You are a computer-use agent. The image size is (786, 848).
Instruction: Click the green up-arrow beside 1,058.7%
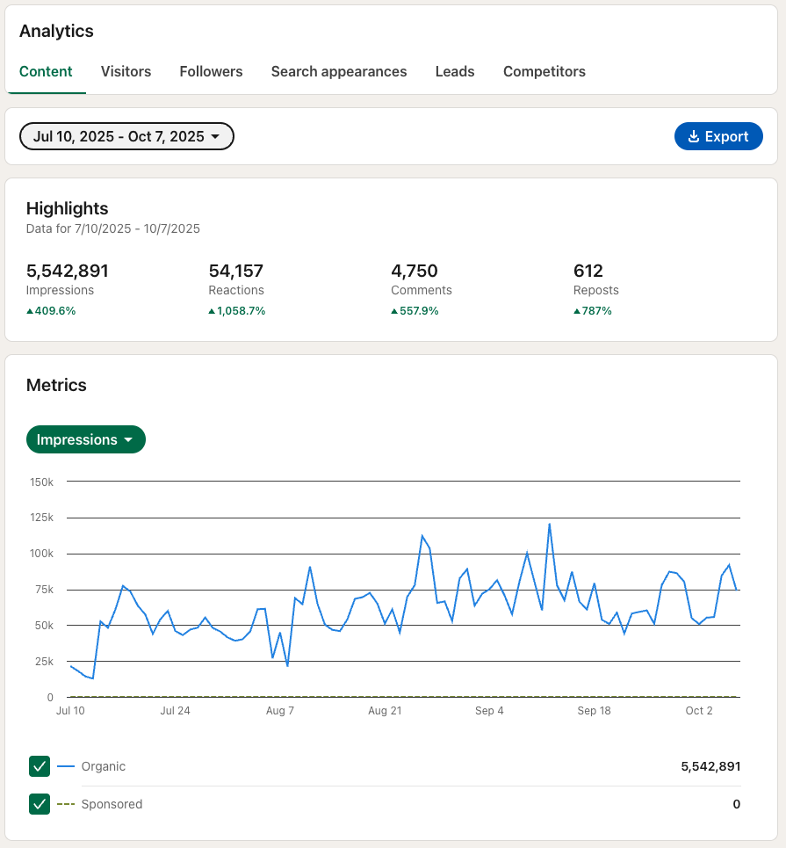[x=212, y=311]
